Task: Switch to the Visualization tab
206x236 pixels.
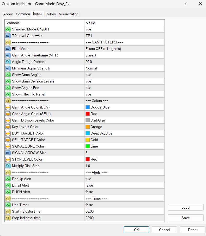Action: 69,14
